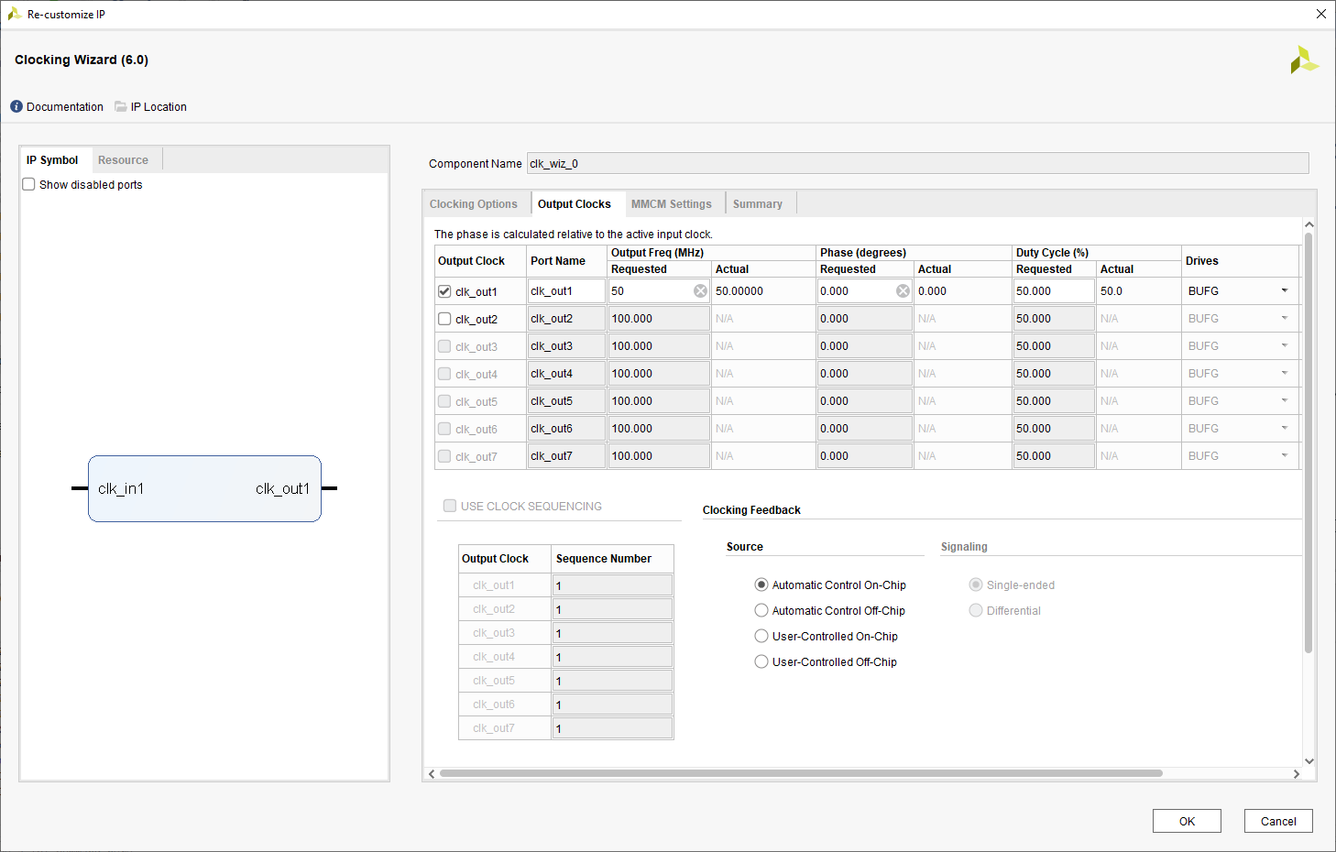Click the horizontal scrollbar thumb

tap(801, 773)
